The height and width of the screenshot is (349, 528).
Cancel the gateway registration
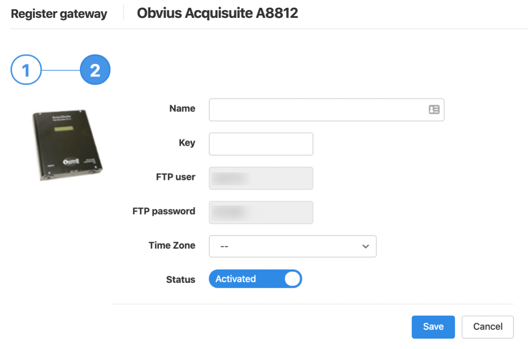coord(488,327)
